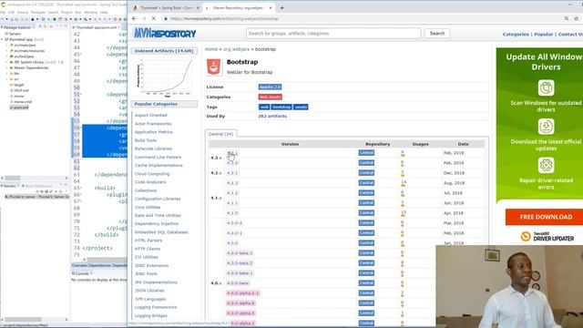
Task: Open the Logging Frameworks category
Action: [x=156, y=308]
